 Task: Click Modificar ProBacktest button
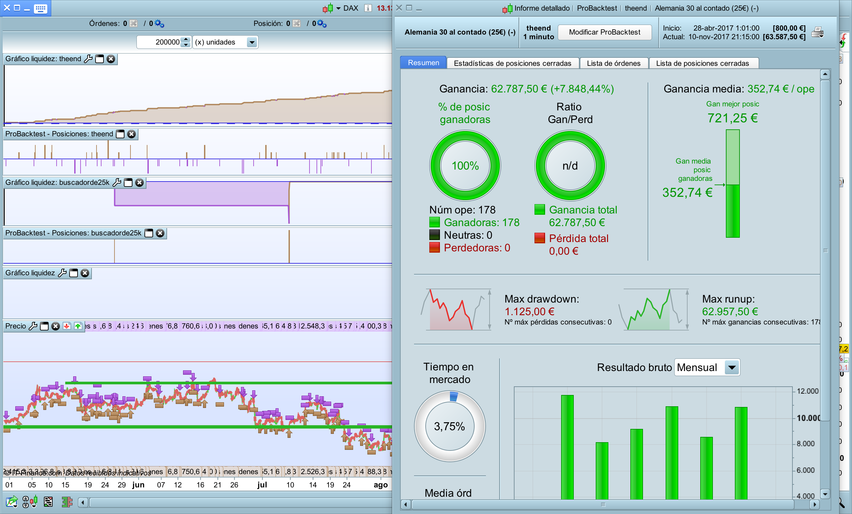pos(604,32)
